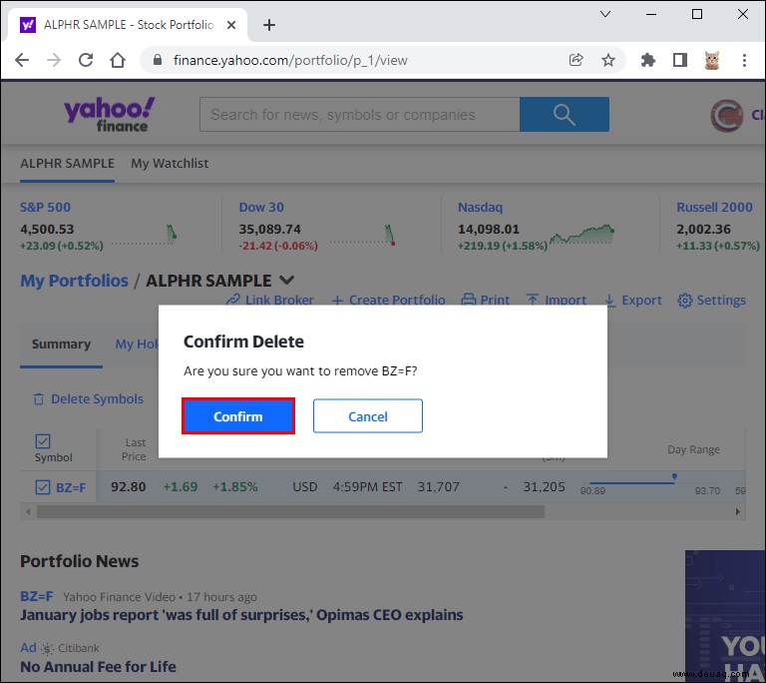Cancel the delete confirmation dialog
The image size is (766, 683).
coord(368,416)
